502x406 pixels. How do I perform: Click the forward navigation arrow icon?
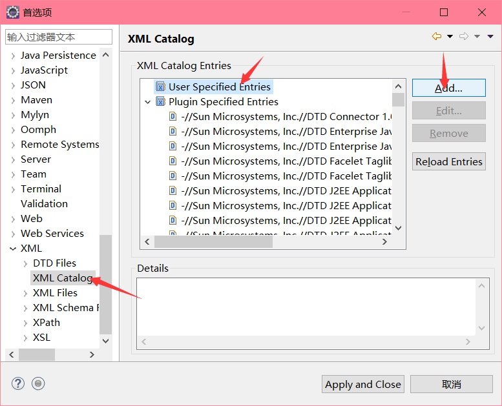click(464, 36)
